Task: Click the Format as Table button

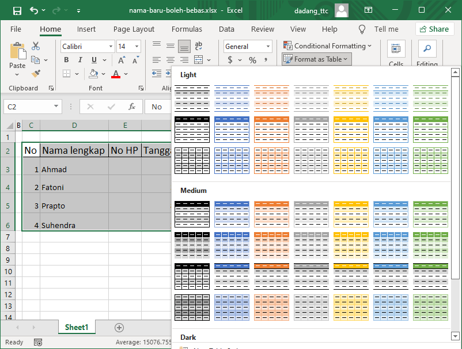Action: 316,59
